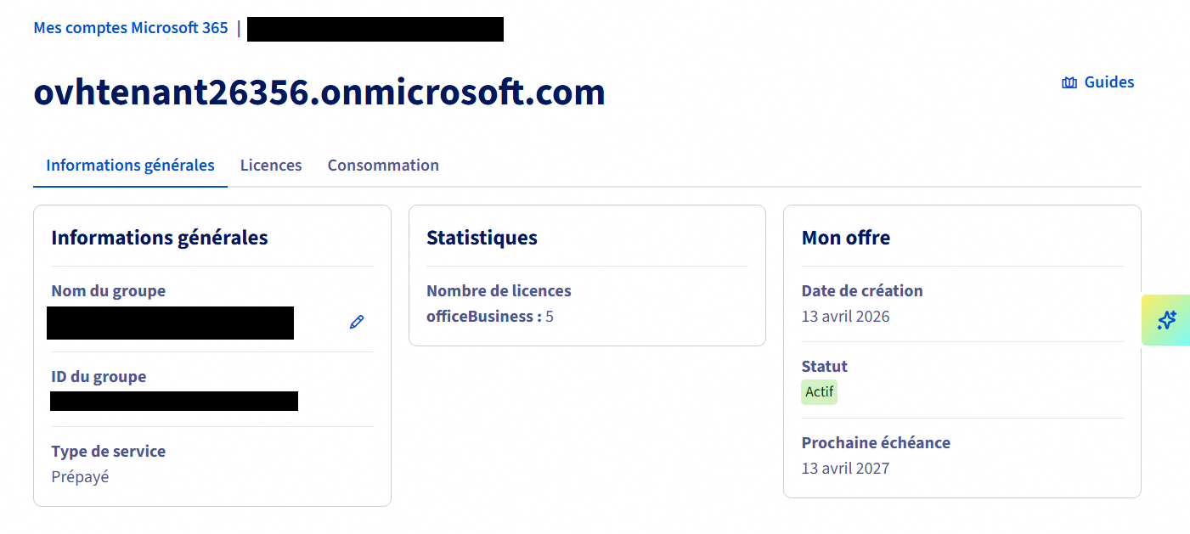This screenshot has width=1190, height=534.
Task: Switch to the Licences tab
Action: click(271, 166)
